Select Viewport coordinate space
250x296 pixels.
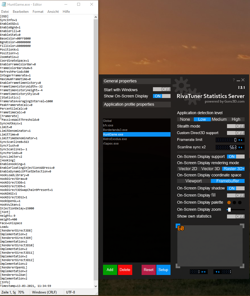194,181
